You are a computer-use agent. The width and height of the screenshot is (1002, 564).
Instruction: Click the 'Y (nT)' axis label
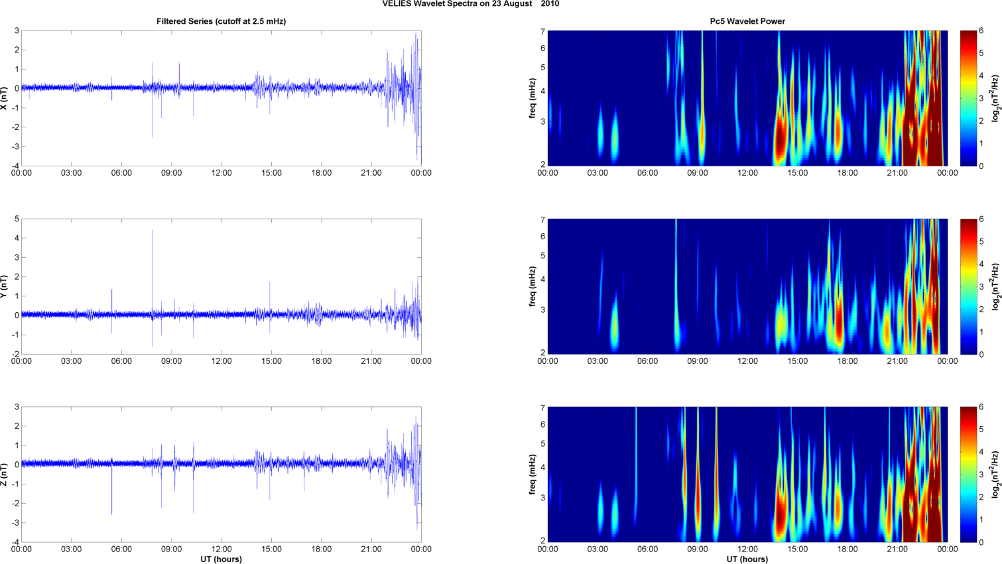pyautogui.click(x=5, y=286)
